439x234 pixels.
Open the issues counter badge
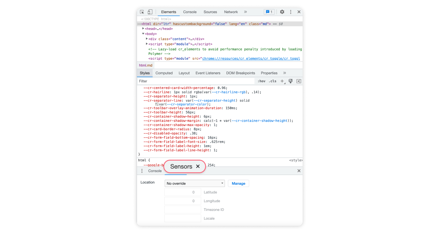(x=269, y=12)
